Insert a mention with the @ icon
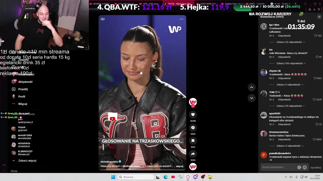The width and height of the screenshot is (323, 181). point(299,167)
